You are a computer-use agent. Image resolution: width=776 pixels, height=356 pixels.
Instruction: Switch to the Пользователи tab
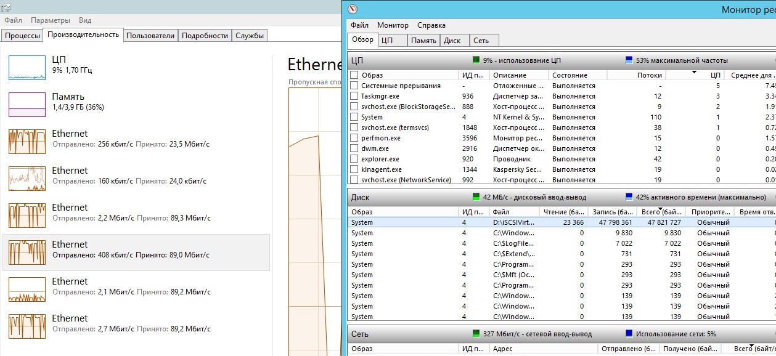(150, 36)
